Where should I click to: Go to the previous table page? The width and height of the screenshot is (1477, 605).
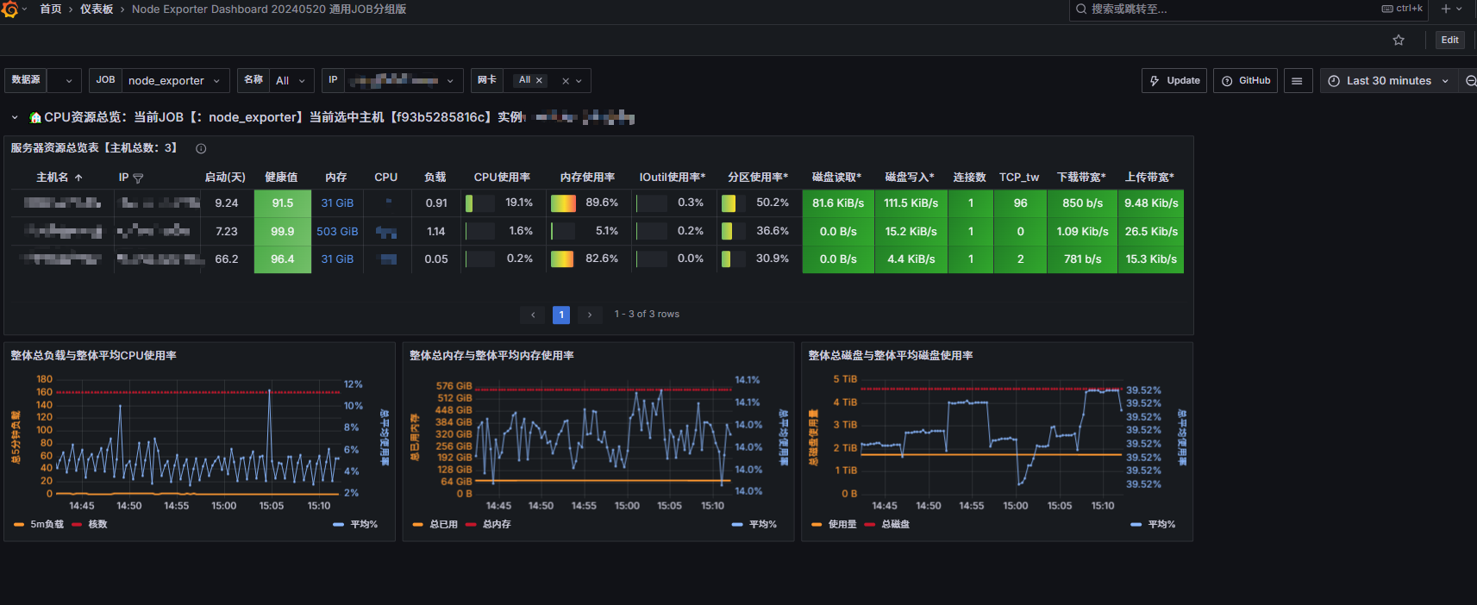point(533,315)
